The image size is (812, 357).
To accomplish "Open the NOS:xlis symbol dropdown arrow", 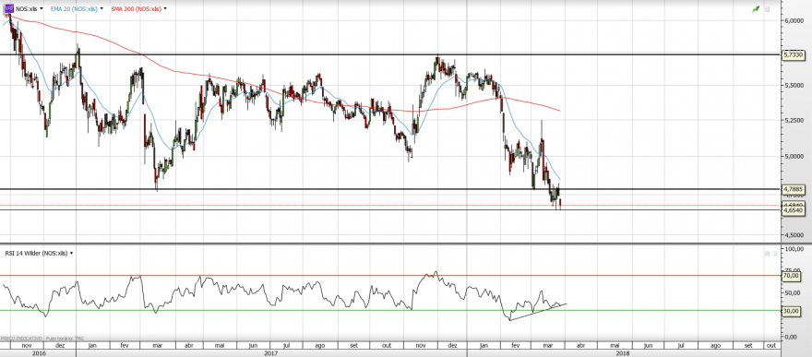I will (42, 9).
